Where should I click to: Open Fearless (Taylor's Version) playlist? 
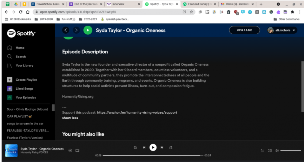pos(25,138)
